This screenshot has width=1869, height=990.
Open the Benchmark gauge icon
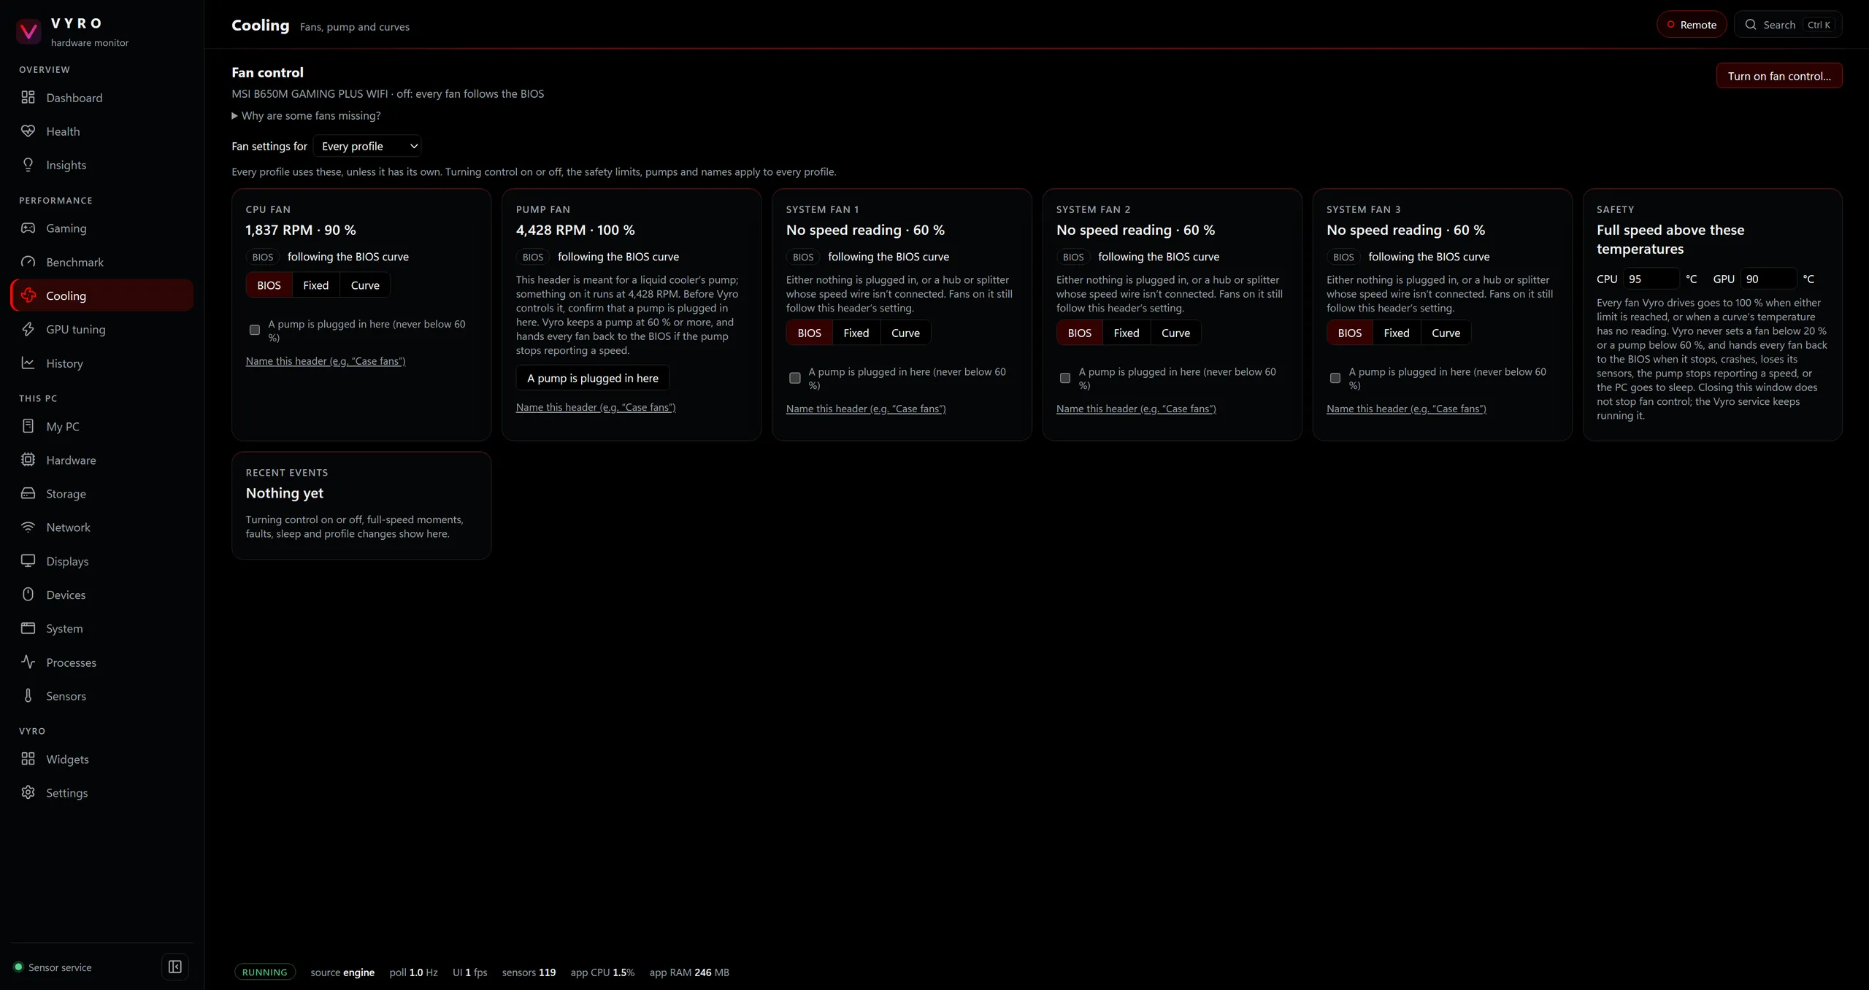[28, 261]
